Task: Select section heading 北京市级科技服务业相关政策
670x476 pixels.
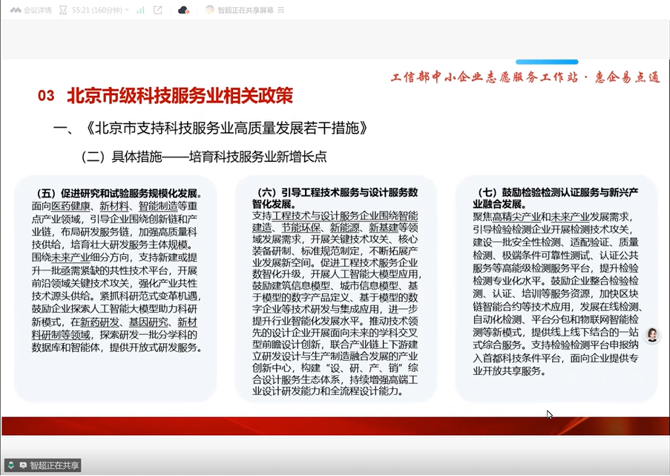Action: pos(180,96)
